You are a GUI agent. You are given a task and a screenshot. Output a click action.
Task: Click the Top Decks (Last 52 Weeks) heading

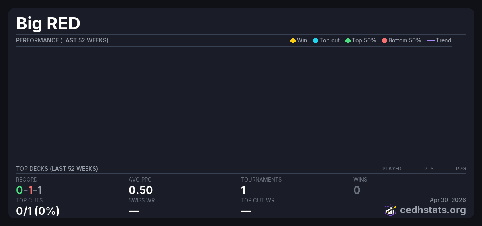[x=57, y=169]
